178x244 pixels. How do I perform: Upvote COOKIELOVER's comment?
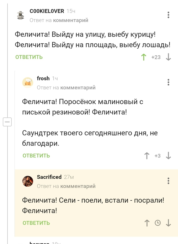pos(144,57)
